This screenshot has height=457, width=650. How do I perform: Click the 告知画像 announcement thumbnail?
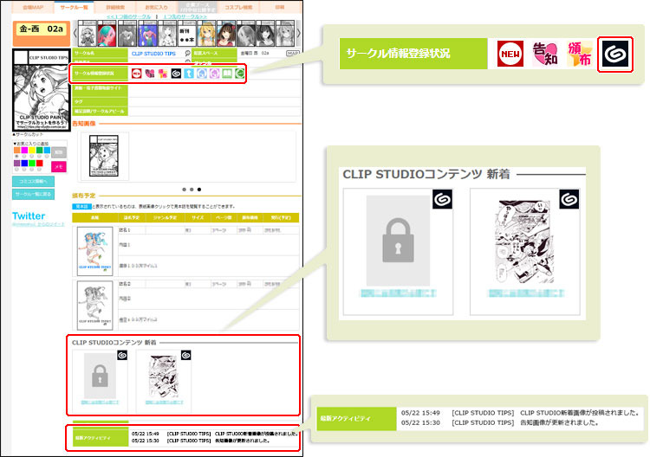[x=104, y=156]
